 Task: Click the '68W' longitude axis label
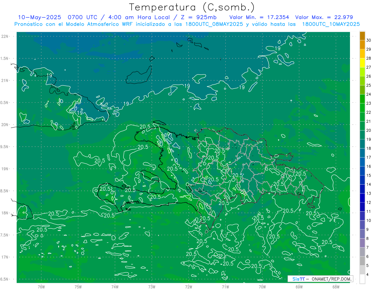(336, 287)
